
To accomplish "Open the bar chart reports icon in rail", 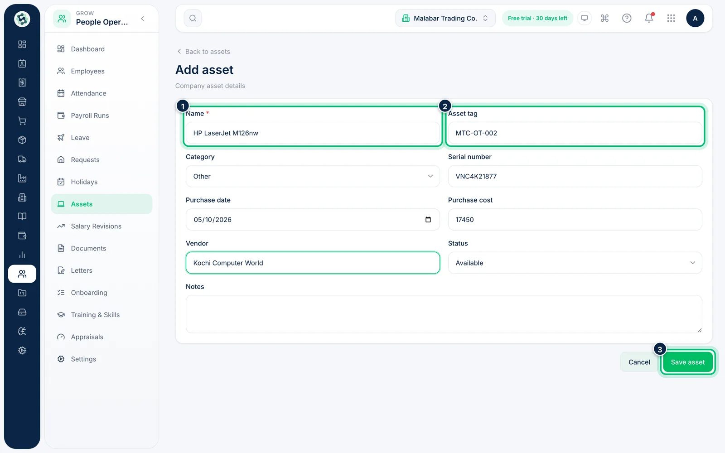I will pos(22,255).
